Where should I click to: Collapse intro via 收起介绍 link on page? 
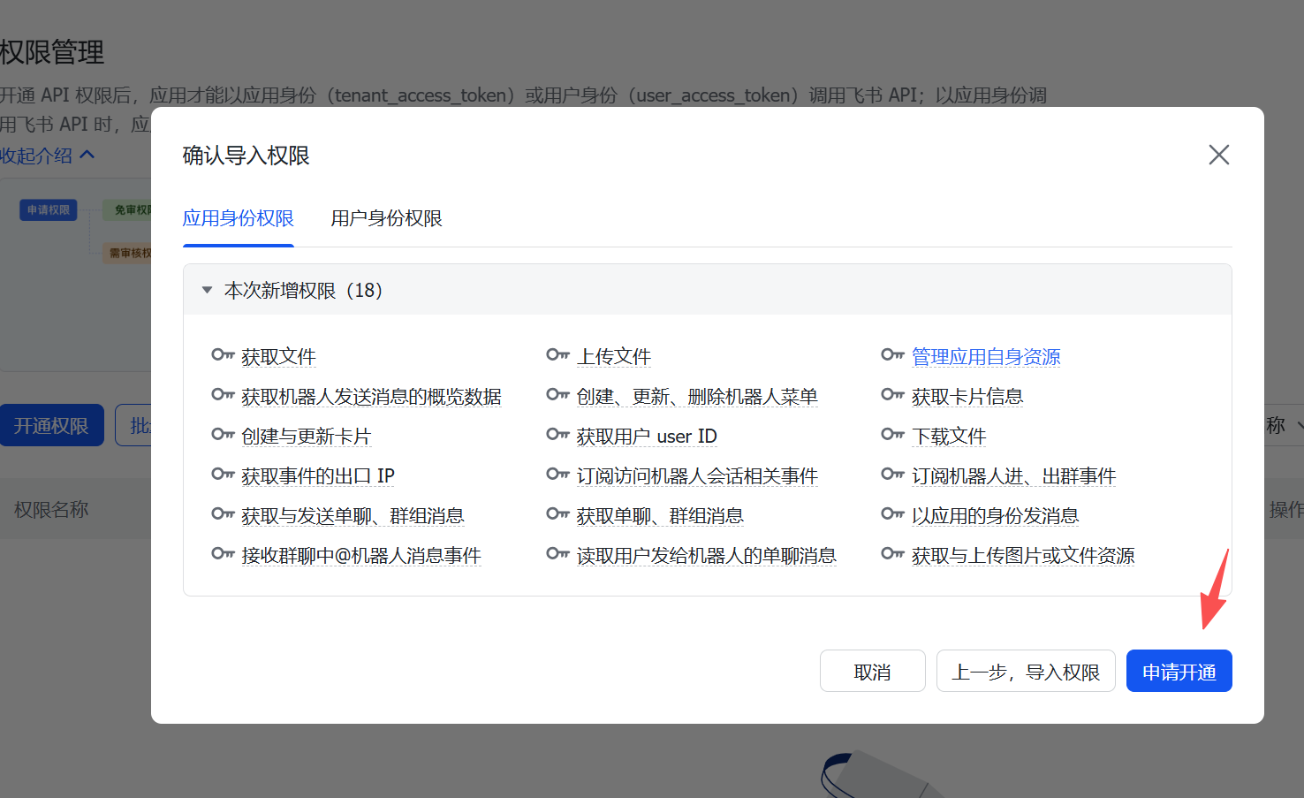(x=47, y=156)
